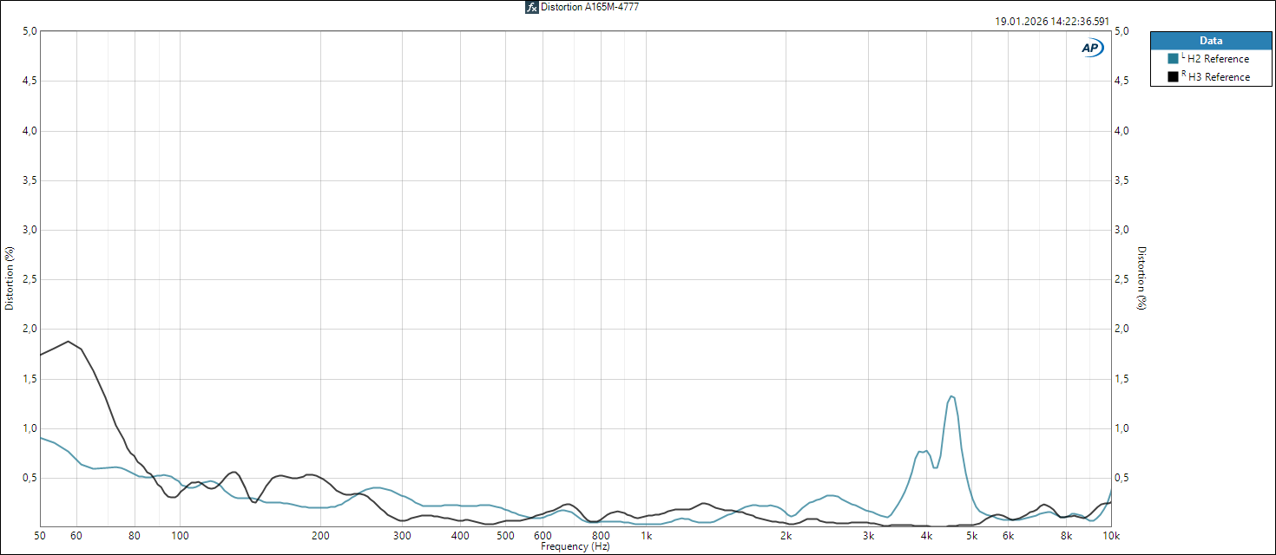
Task: Click the timestamp "19.01.2026 14:22:36.591"
Action: (1052, 22)
